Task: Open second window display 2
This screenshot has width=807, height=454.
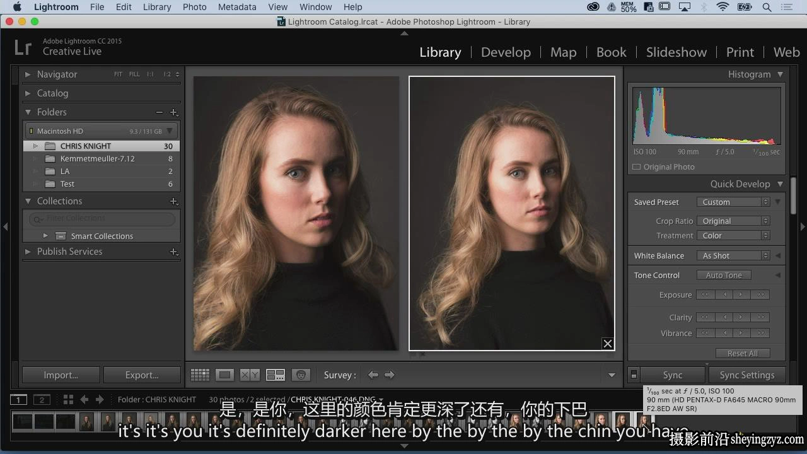Action: [x=42, y=400]
